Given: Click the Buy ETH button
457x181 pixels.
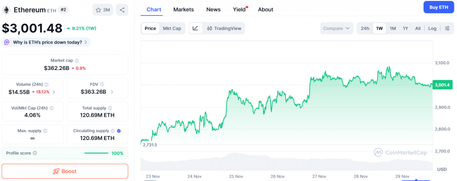Looking at the screenshot, I should tap(439, 7).
